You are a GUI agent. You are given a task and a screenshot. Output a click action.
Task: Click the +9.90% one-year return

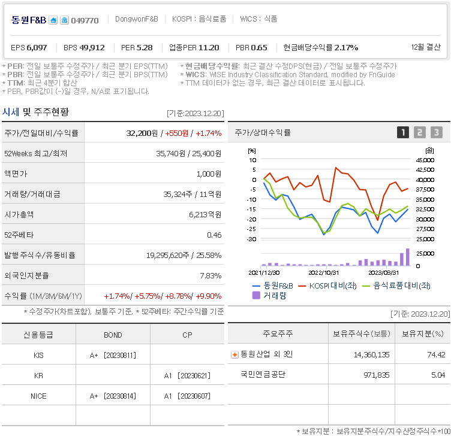click(x=209, y=296)
